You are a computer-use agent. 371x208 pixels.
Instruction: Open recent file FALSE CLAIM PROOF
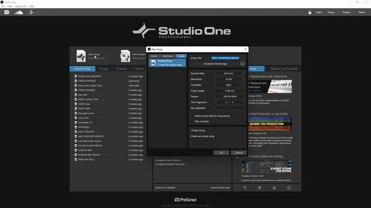pyautogui.click(x=90, y=146)
